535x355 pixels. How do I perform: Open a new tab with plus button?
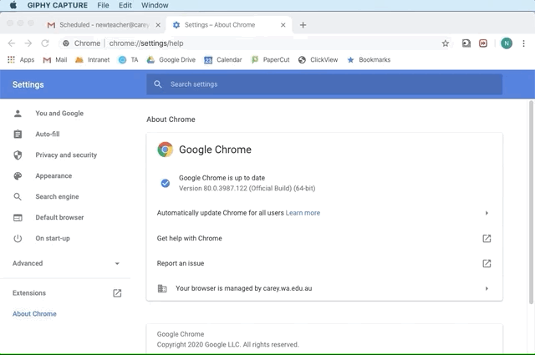tap(303, 25)
